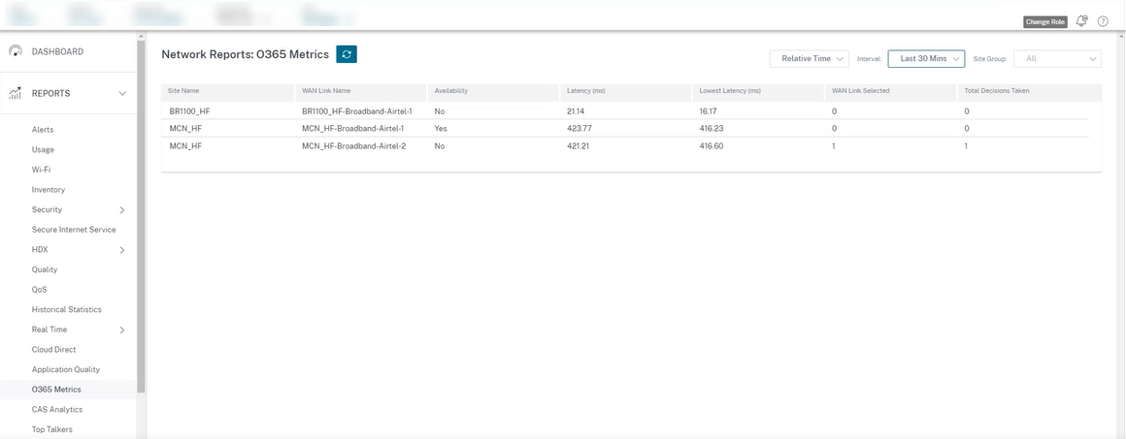The width and height of the screenshot is (1126, 439).
Task: Expand the HDX submenu arrow
Action: point(122,250)
